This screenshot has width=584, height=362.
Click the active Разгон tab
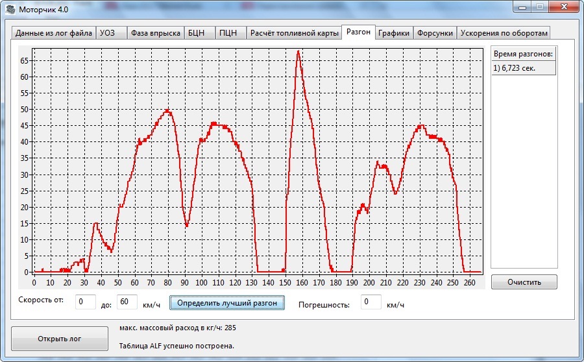[x=358, y=32]
